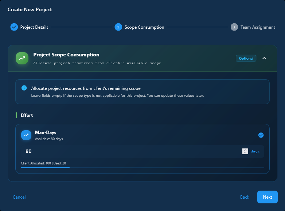Screen dimensions: 285x211
Task: Click the 'Create New Project' dialog title
Action: click(x=30, y=9)
